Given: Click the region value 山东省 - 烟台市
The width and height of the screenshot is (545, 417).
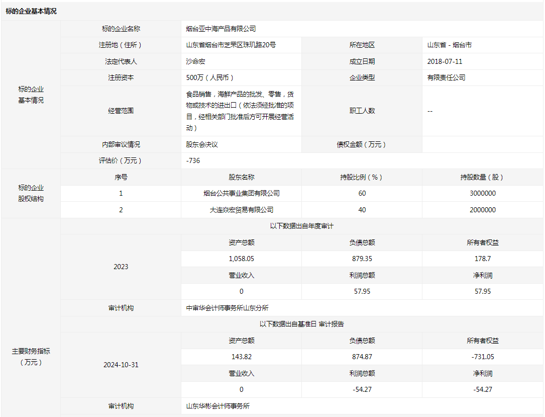Looking at the screenshot, I should click(450, 45).
